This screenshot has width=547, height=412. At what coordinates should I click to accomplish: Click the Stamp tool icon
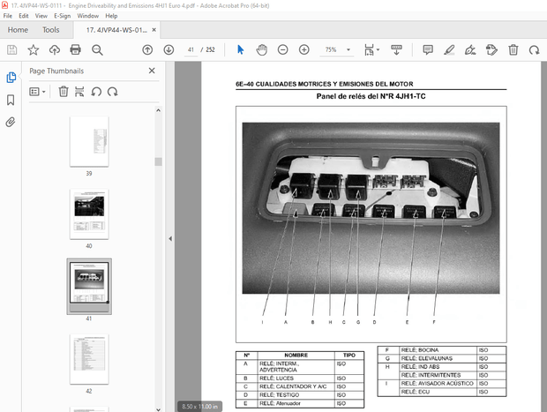click(491, 50)
